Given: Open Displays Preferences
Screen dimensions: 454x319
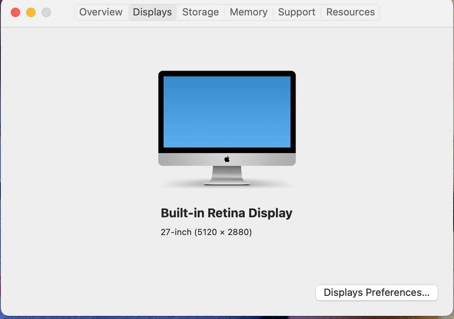Looking at the screenshot, I should tap(376, 293).
